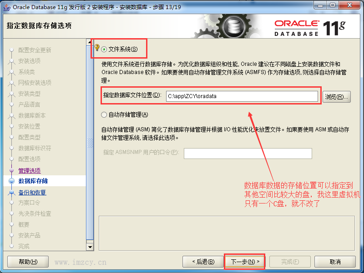Viewport: 364px width, 273px height.
Task: Select the 自动存储管理 radio button
Action: pyautogui.click(x=104, y=115)
